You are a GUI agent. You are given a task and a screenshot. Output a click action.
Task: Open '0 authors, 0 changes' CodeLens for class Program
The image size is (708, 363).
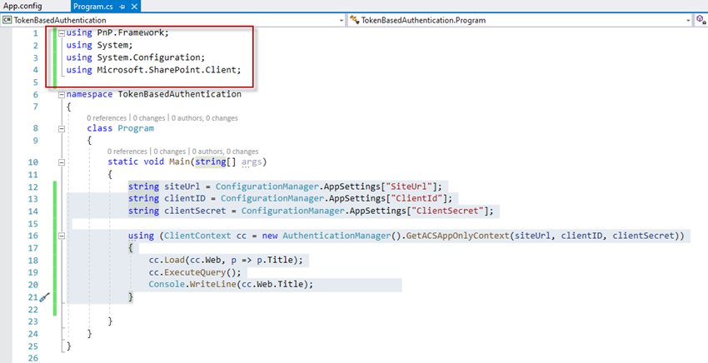[205, 118]
